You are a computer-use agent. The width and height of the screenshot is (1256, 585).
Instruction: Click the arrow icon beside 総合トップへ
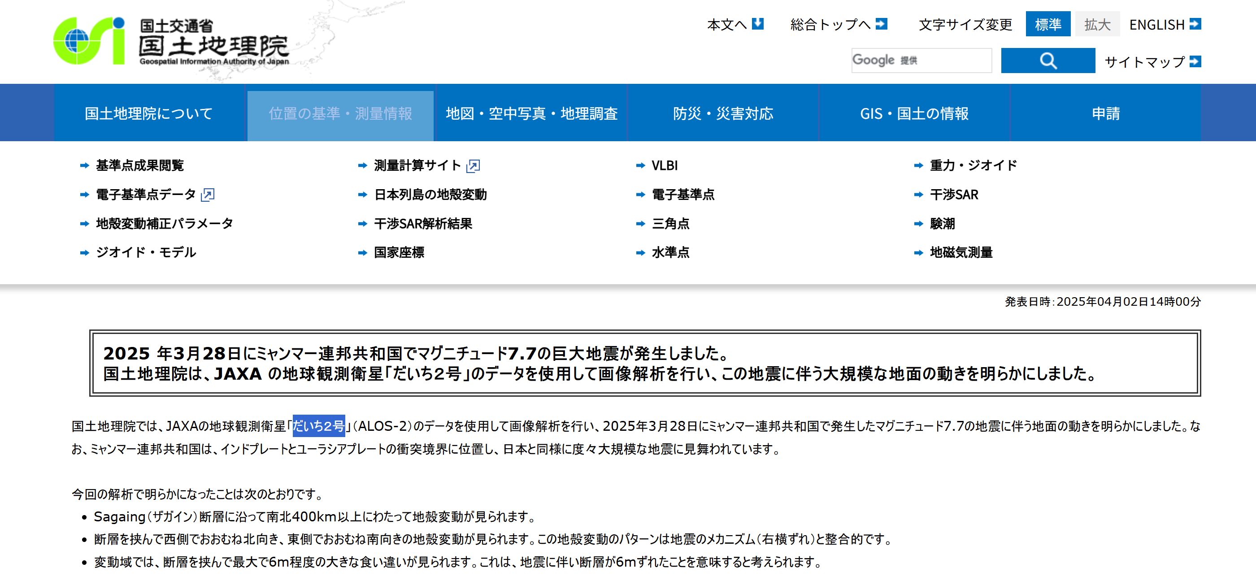click(881, 23)
